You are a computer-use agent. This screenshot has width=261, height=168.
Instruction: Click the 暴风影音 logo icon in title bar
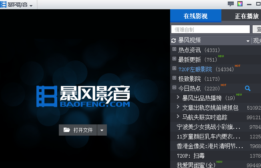(3, 4)
